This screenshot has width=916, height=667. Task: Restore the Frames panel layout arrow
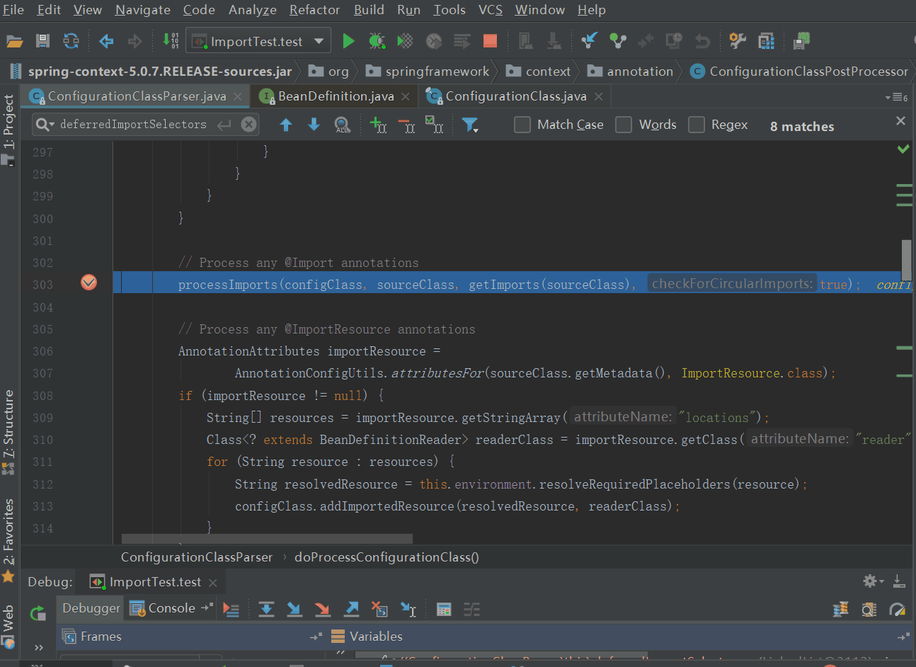(x=316, y=637)
